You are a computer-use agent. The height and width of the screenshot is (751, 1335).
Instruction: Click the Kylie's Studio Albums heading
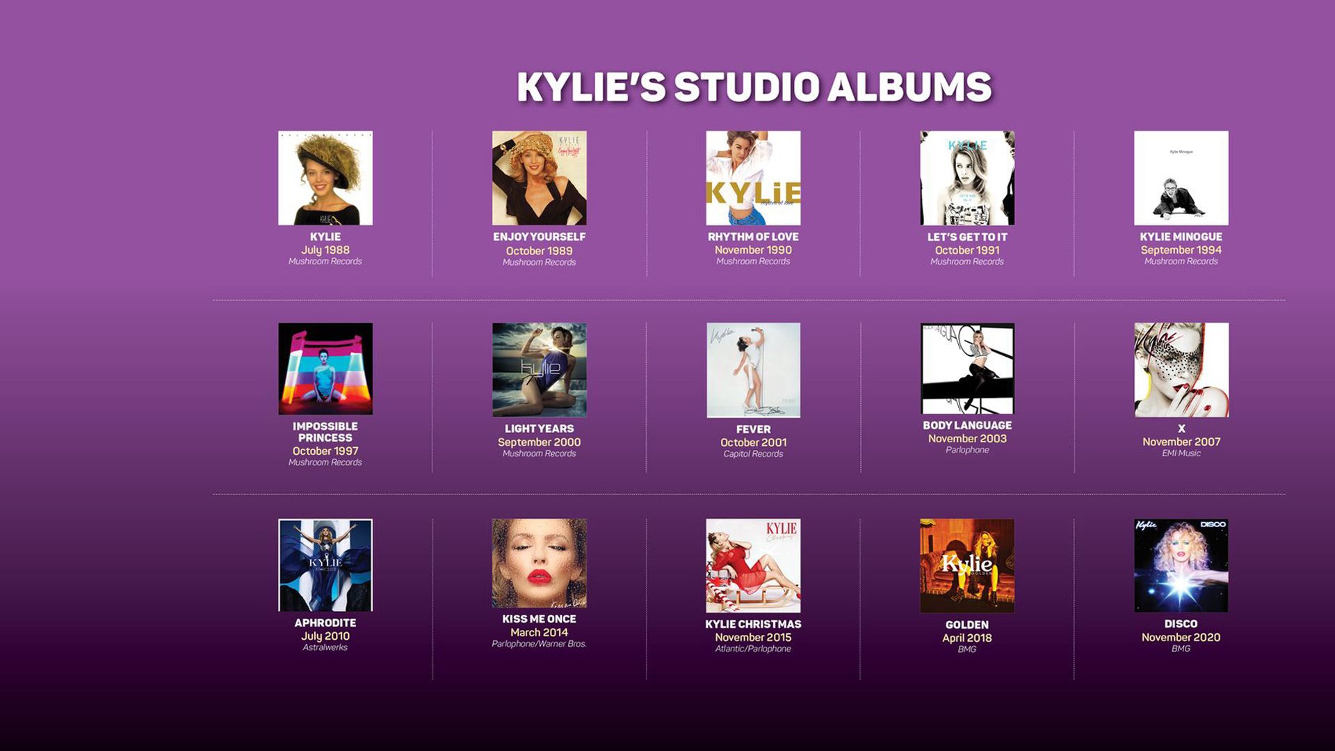coord(754,88)
